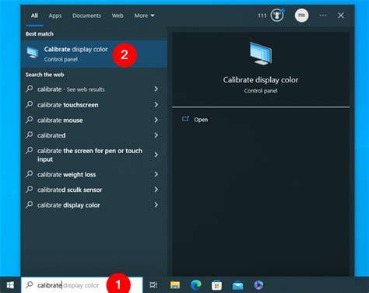Switch to the All tab
Image resolution: width=369 pixels, height=293 pixels.
34,16
